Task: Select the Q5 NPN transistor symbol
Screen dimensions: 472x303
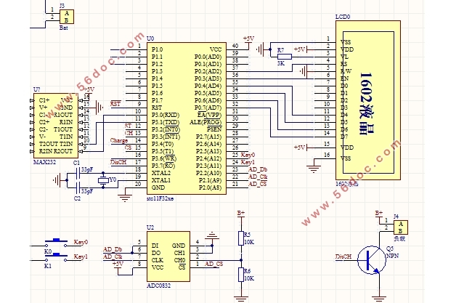Action: [x=372, y=260]
